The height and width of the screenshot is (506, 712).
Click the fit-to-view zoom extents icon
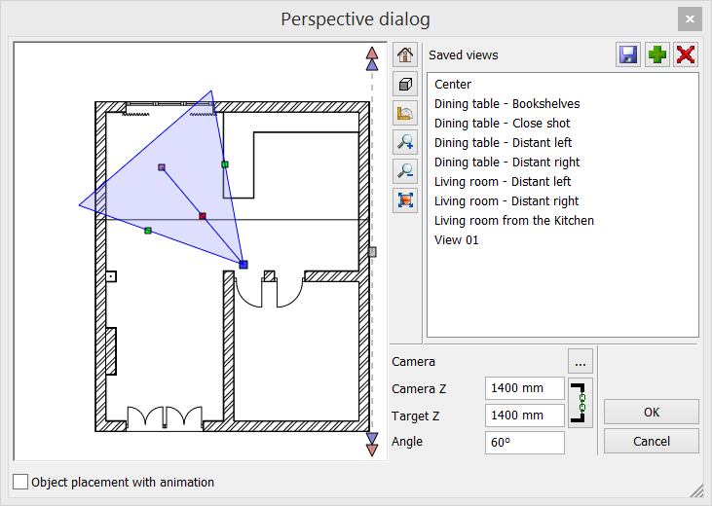tap(405, 200)
